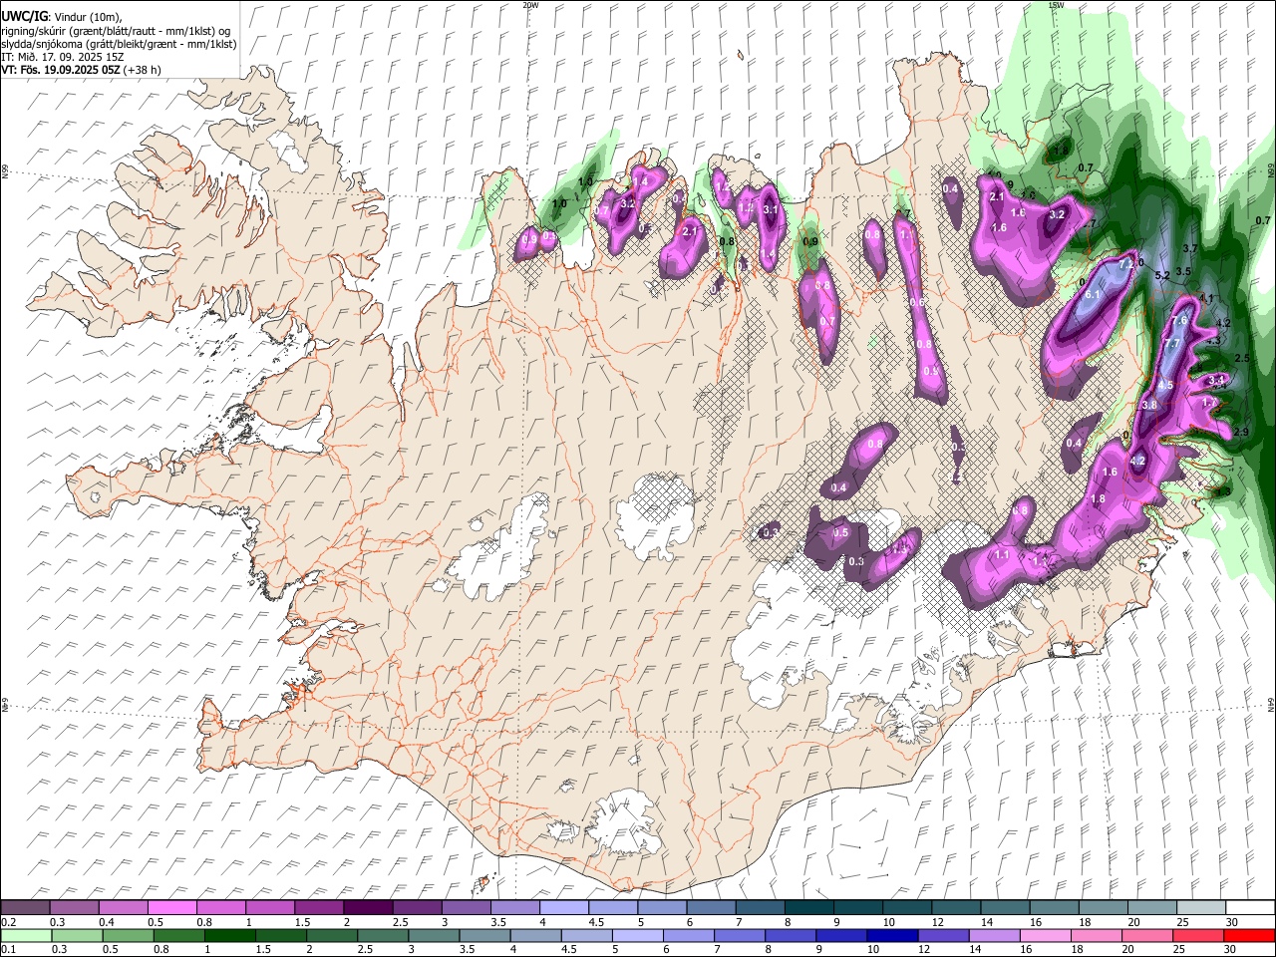Image resolution: width=1276 pixels, height=957 pixels.
Task: Click the 4.3 precipitation value near the coast
Action: click(x=1213, y=341)
